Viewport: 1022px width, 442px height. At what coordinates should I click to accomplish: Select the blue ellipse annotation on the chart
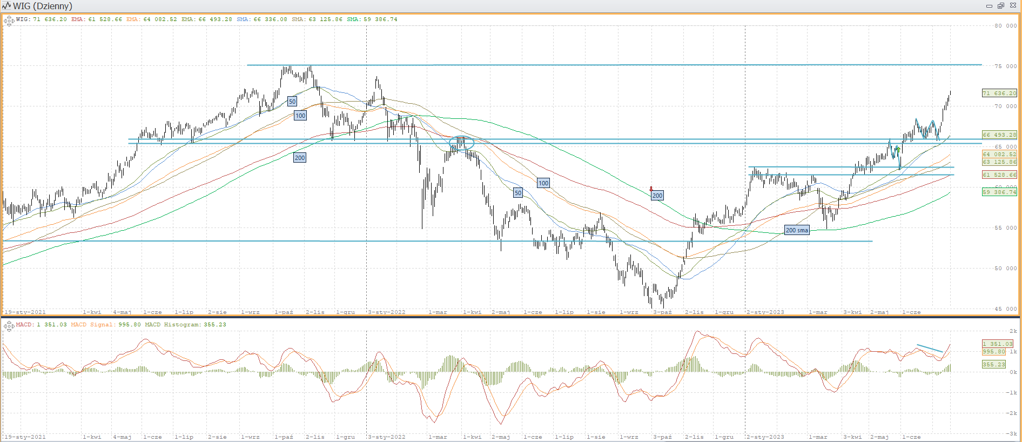461,143
